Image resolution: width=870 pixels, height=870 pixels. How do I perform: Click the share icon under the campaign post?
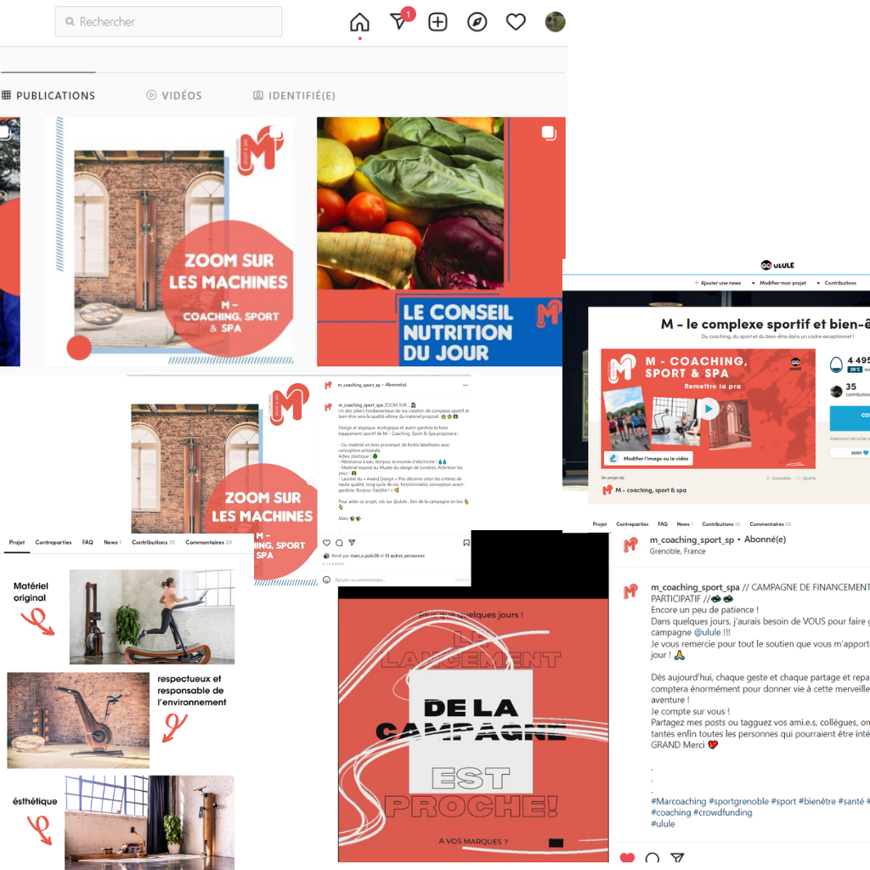coord(677,858)
